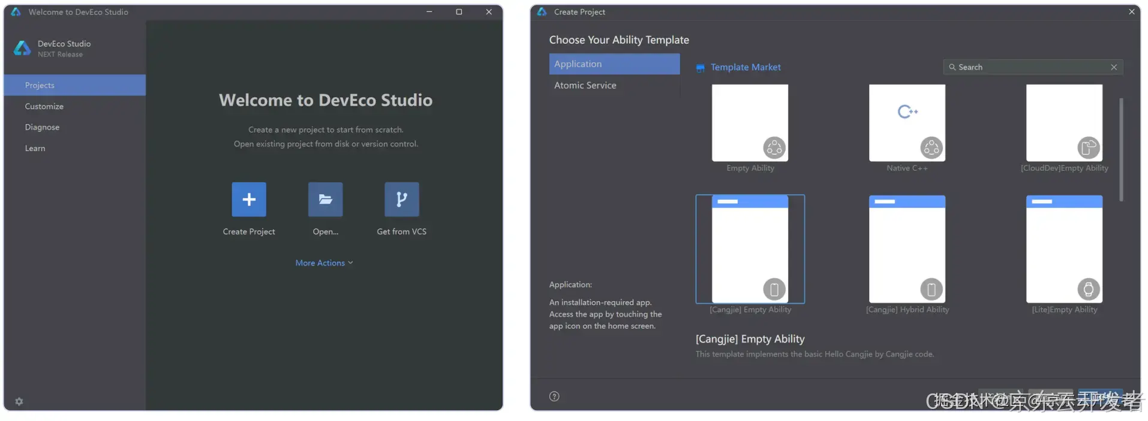Click the Empty Ability caption text

point(750,168)
